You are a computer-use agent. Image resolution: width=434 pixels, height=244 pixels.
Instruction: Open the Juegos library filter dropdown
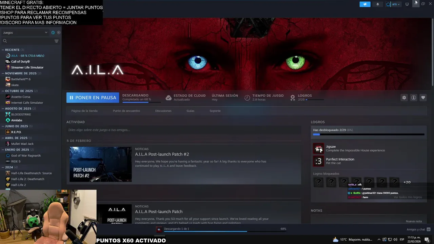25,33
